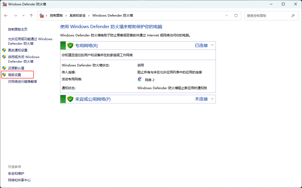The width and height of the screenshot is (302, 188).
Task: Go up one level with up arrow
Action: pyautogui.click(x=31, y=16)
